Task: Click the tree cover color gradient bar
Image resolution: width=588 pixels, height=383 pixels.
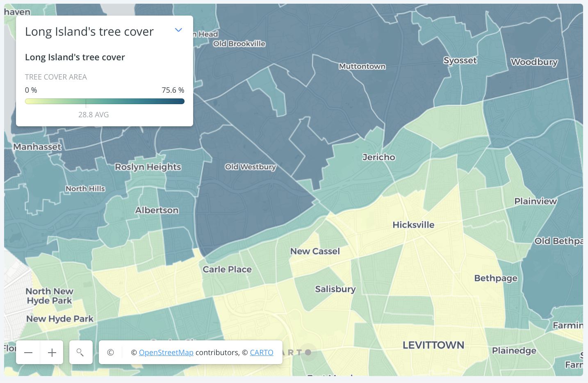Action: (x=105, y=101)
